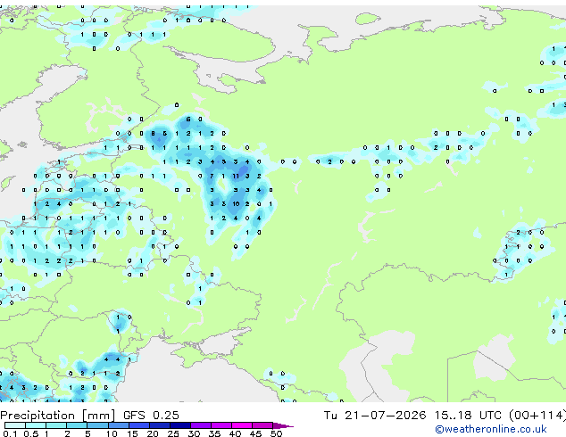Click the 7 precipitation value on the map
Viewport: 566px width, 437px height.
tap(212, 176)
